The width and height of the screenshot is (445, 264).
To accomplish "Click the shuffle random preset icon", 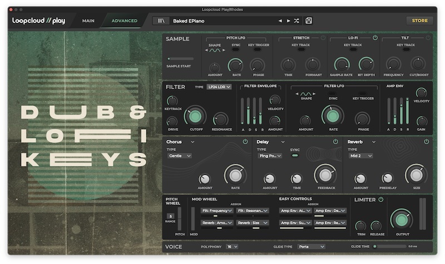I will 296,21.
